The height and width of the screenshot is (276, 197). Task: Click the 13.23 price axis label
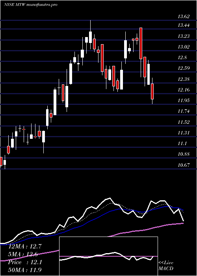pyautogui.click(x=184, y=36)
